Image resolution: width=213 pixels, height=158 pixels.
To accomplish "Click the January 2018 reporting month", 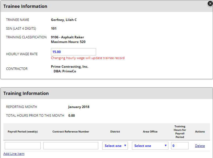I will pyautogui.click(x=79, y=107).
